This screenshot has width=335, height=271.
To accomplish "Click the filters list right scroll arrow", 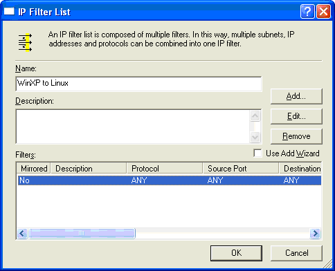I will point(315,234).
